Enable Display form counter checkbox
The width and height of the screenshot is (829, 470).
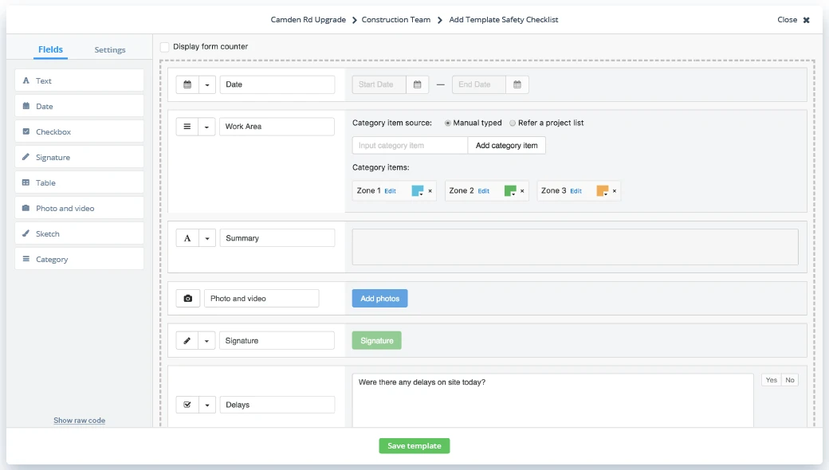click(165, 47)
